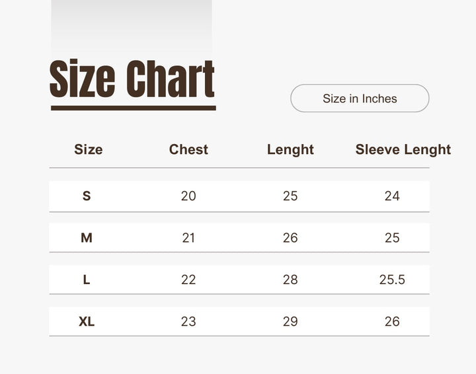Screen dimensions: 476x374
Task: Click the sleeve length value 26 for XL
Action: (x=392, y=322)
